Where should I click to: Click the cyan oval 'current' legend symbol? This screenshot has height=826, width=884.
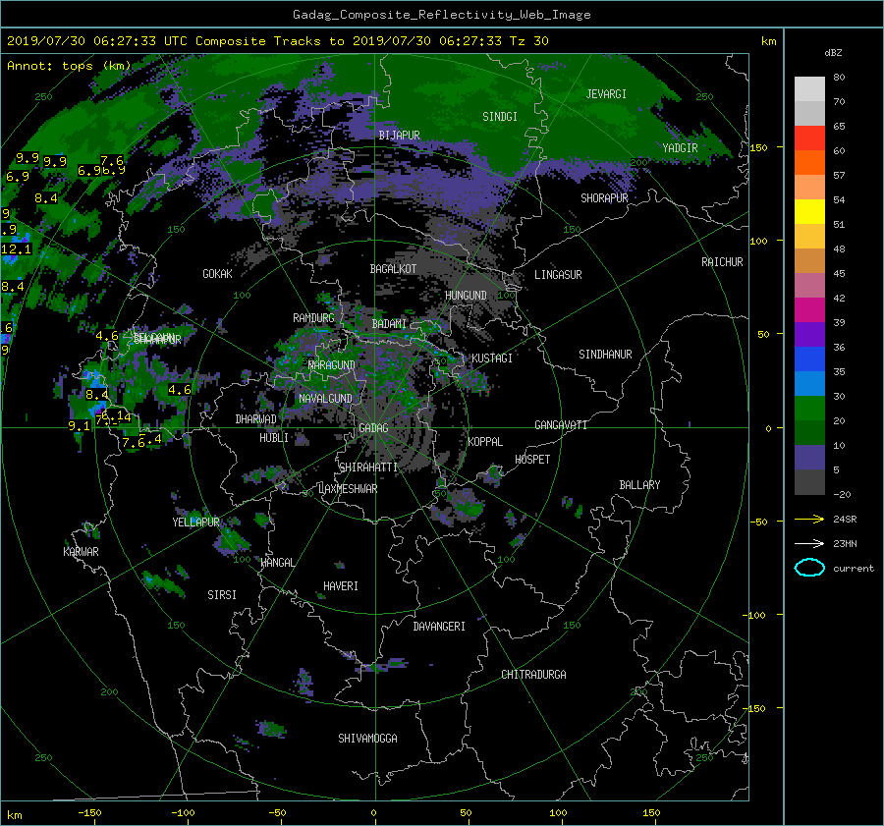coord(809,568)
